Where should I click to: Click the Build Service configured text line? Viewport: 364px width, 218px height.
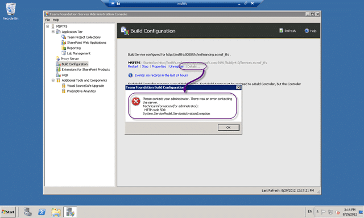pyautogui.click(x=179, y=54)
